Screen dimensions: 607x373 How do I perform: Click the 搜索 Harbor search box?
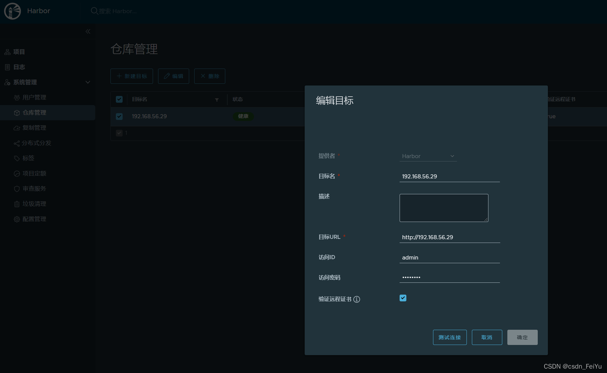[x=118, y=11]
